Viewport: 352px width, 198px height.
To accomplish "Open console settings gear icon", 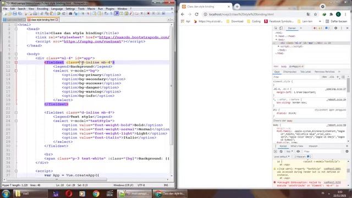I will click(x=347, y=152).
